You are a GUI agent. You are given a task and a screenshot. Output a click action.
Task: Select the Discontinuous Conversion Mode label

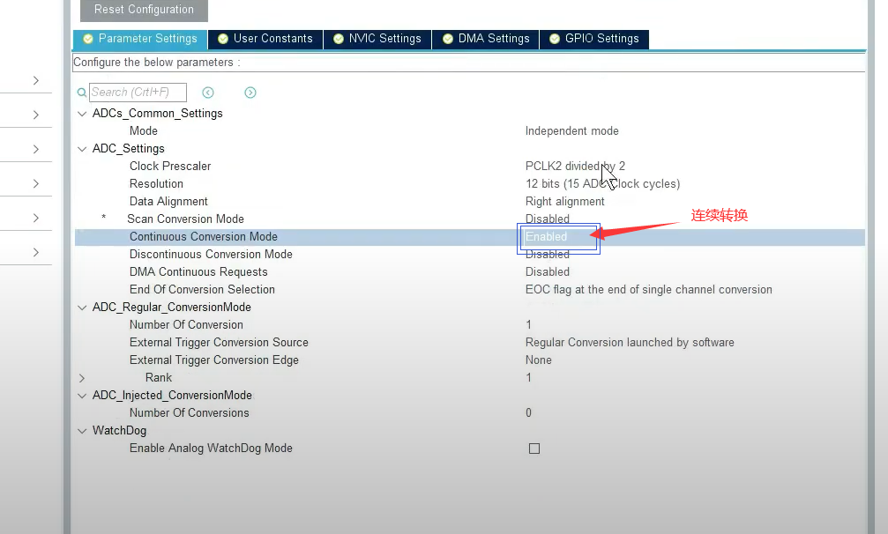point(211,255)
